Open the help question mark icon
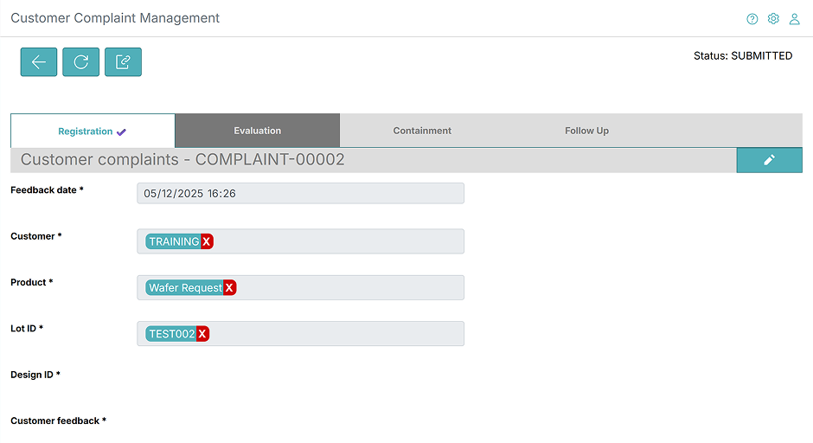Screen dimensions: 813x443 (x=752, y=19)
